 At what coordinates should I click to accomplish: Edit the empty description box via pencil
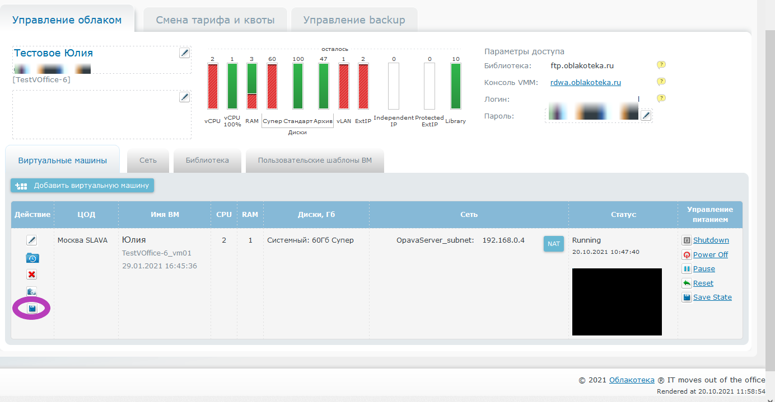[184, 97]
